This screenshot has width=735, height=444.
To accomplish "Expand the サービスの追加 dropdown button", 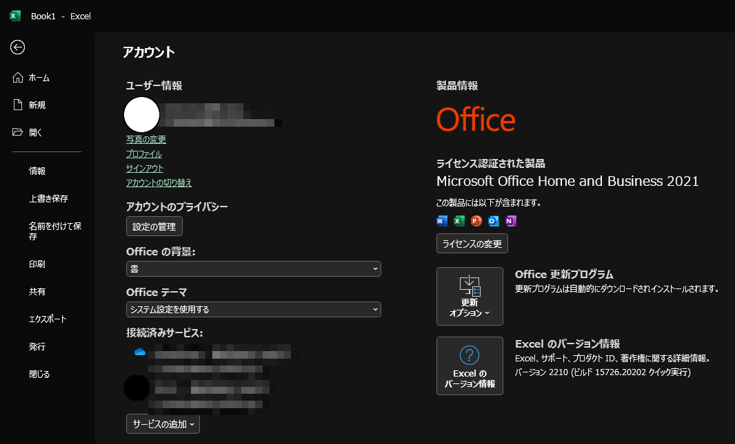I will pyautogui.click(x=163, y=424).
